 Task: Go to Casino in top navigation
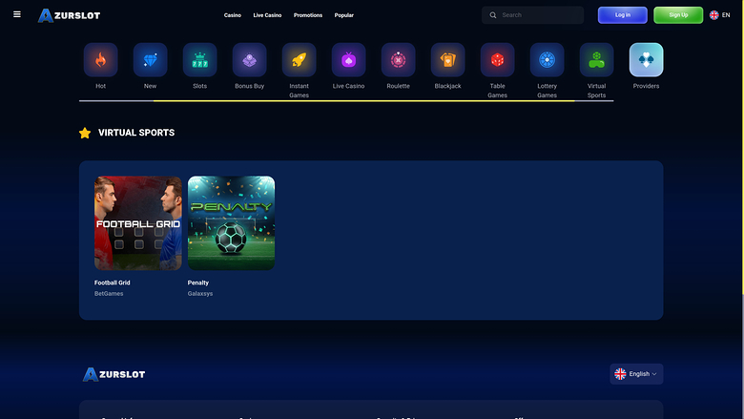click(x=233, y=15)
